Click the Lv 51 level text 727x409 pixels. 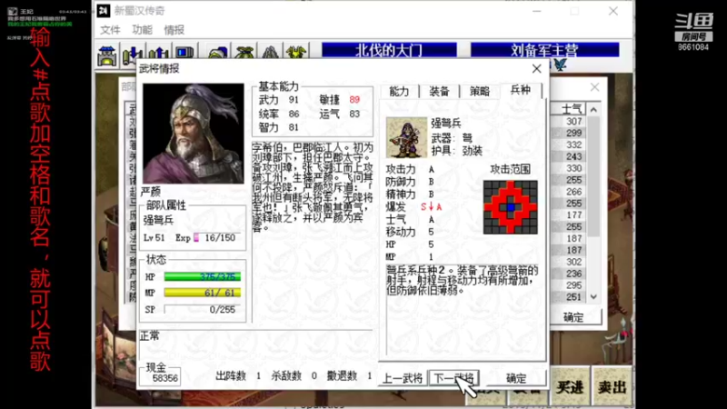point(154,238)
